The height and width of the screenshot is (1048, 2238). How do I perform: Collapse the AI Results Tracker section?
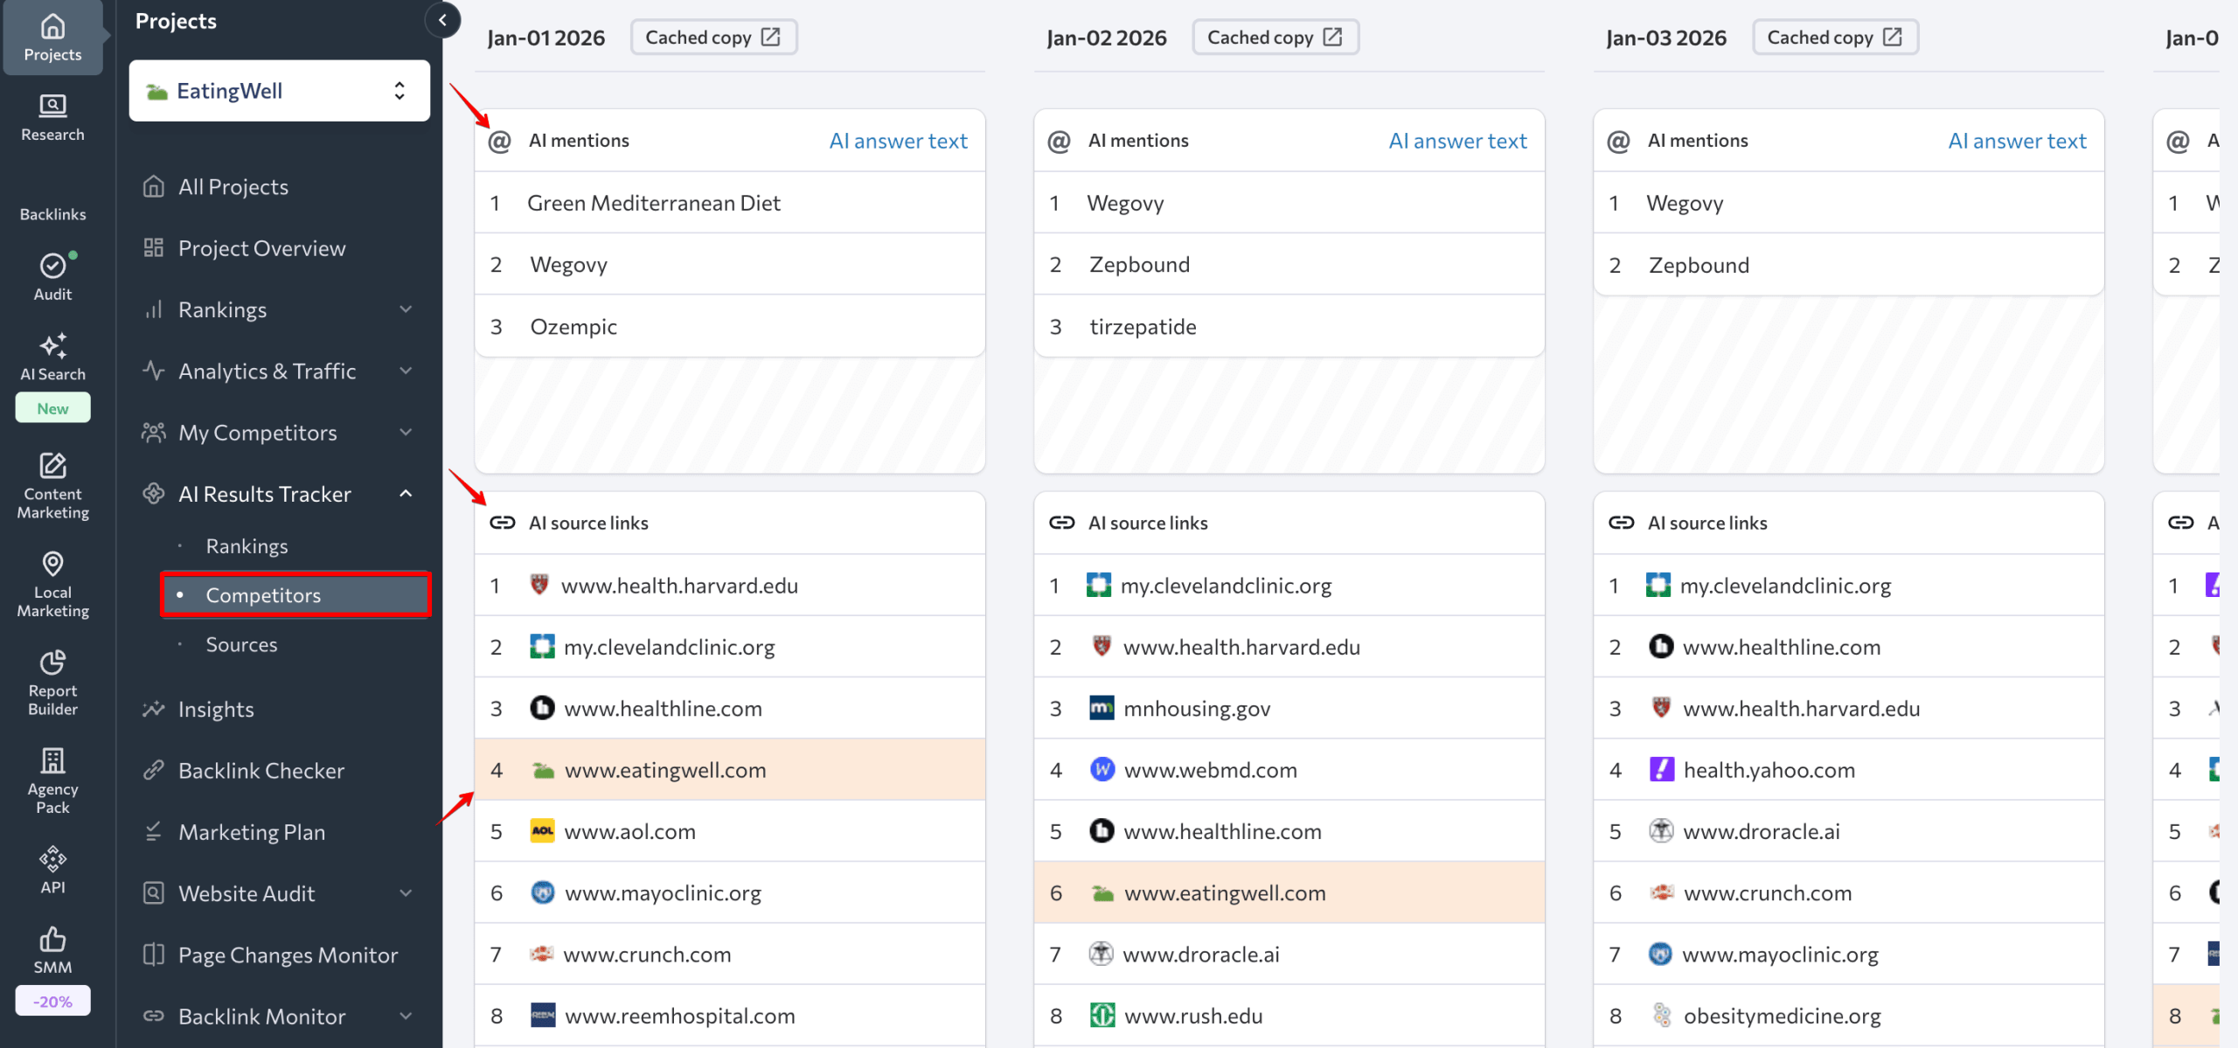pos(405,493)
